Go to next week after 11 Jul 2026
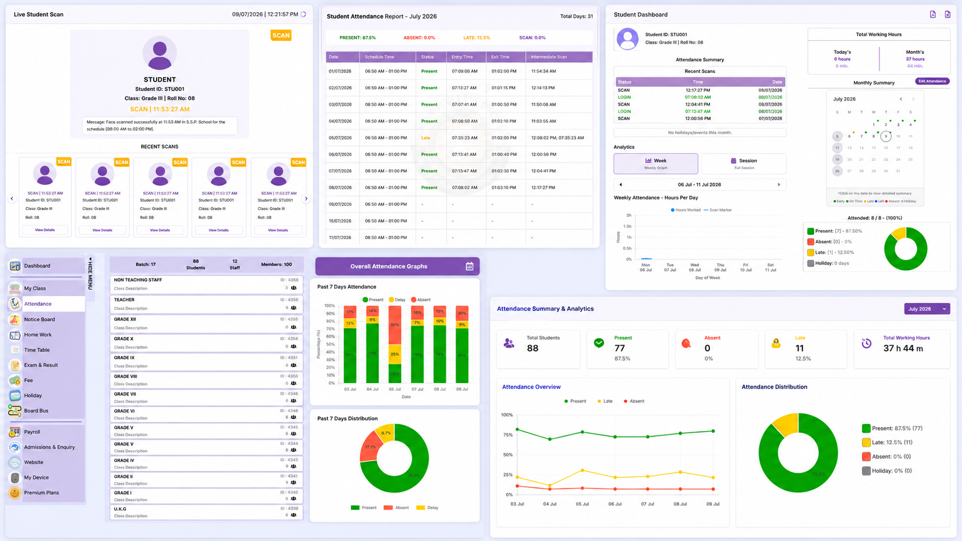Screen dimensions: 962x541 point(779,185)
